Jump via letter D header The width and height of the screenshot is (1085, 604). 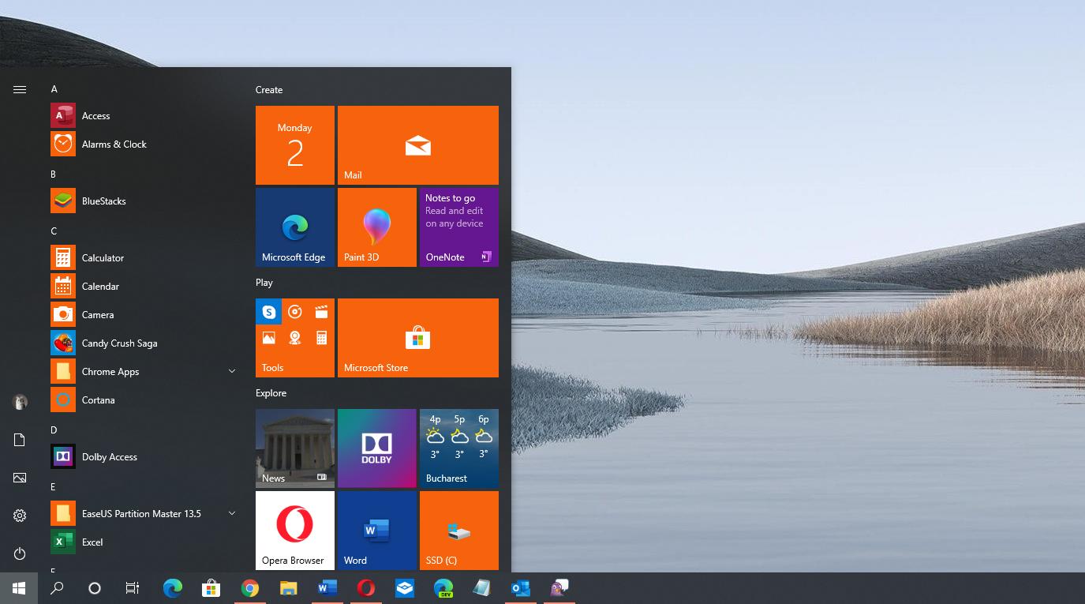pyautogui.click(x=54, y=430)
